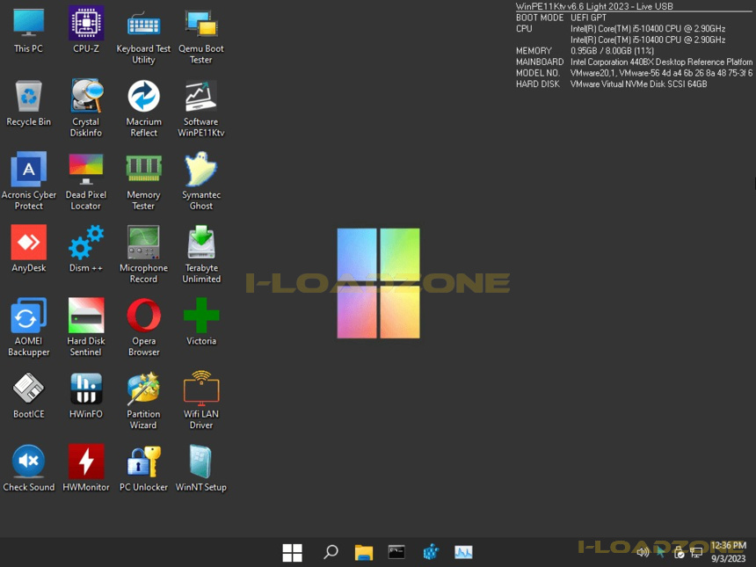
Task: Launch Victoria disk tool
Action: click(x=201, y=322)
